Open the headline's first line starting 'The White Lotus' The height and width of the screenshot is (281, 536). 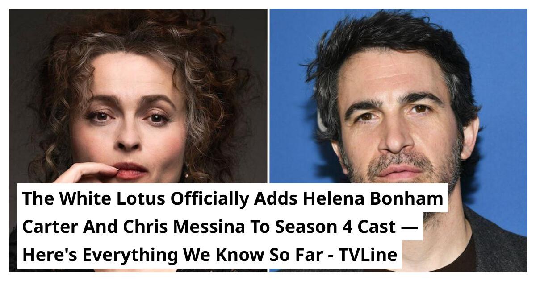232,199
